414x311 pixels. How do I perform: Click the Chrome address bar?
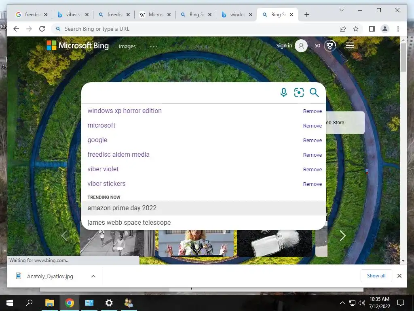click(x=195, y=29)
